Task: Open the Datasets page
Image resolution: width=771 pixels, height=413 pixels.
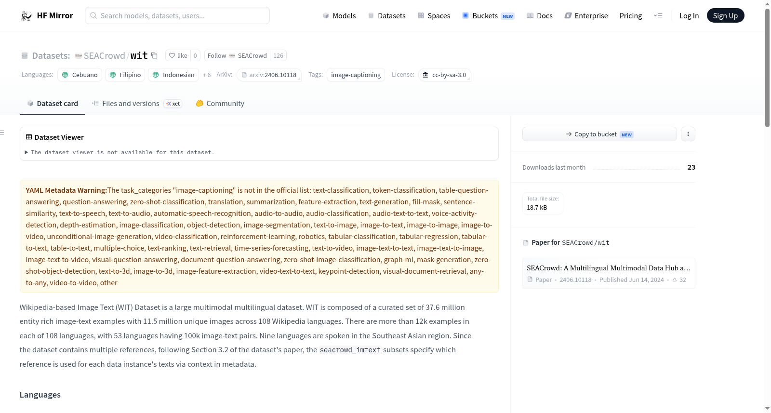Action: 387,16
